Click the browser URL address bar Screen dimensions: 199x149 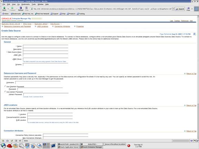[101, 9]
